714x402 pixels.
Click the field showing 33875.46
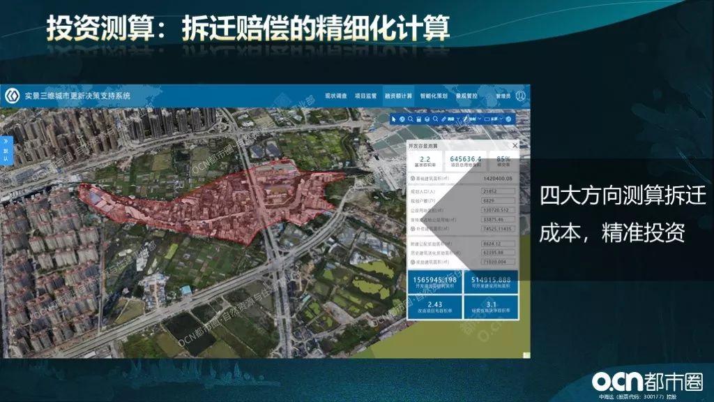pyautogui.click(x=499, y=219)
